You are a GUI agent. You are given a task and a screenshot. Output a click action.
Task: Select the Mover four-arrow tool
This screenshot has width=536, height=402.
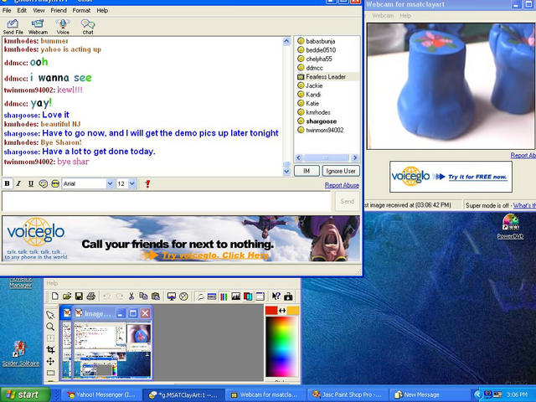pos(50,361)
